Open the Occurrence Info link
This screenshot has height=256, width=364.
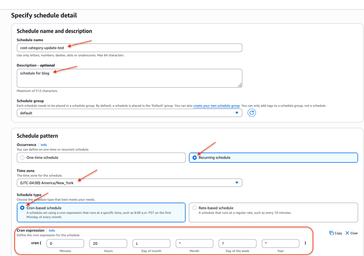click(x=44, y=145)
